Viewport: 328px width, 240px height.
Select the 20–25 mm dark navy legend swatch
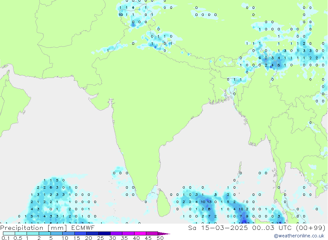point(92,233)
